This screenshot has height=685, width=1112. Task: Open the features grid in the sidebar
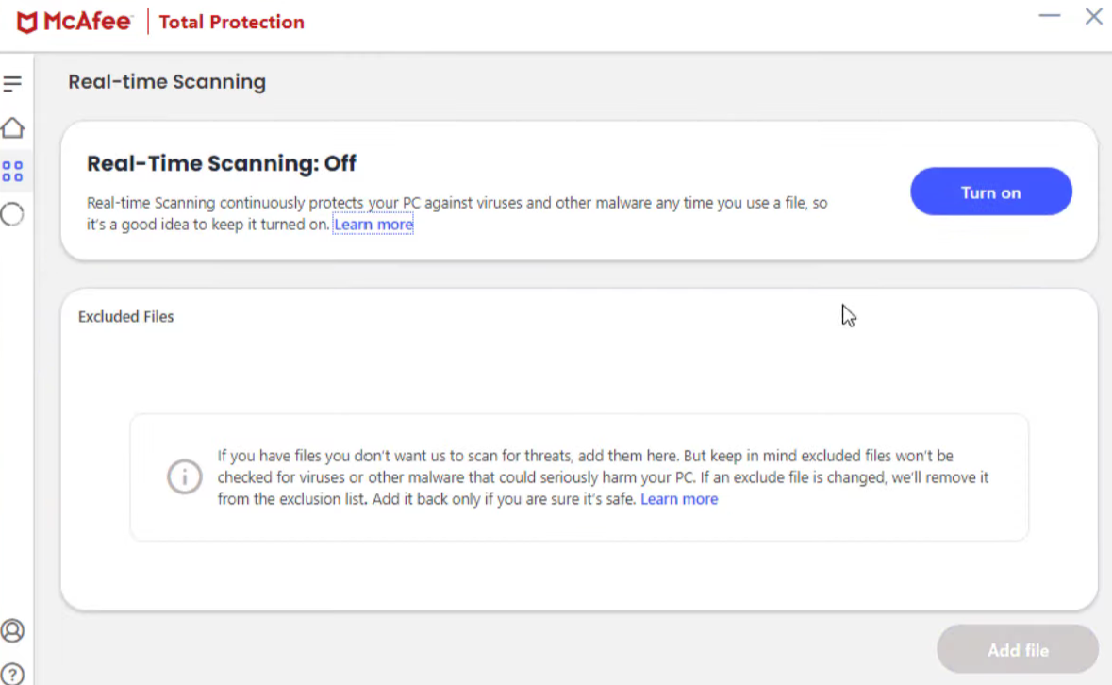[13, 171]
